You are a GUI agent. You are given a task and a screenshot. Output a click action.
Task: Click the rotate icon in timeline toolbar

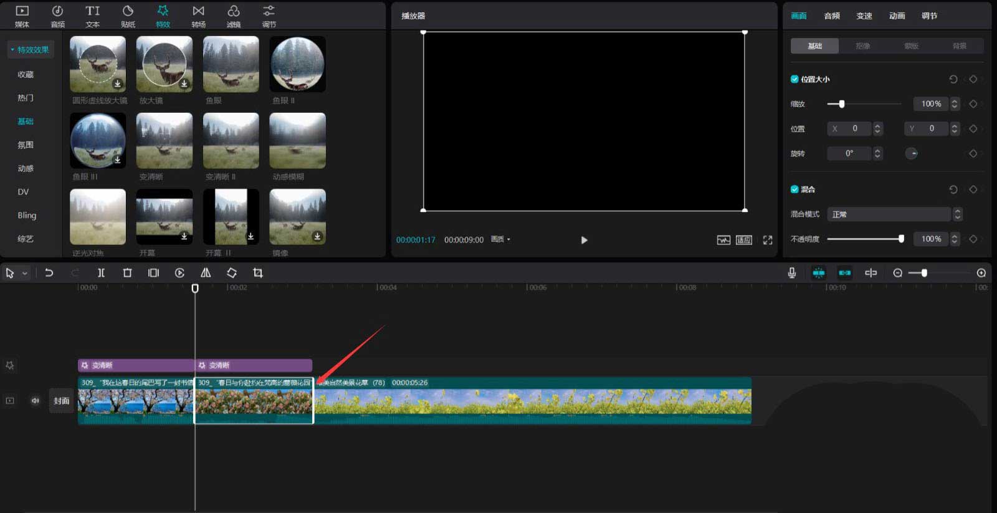pyautogui.click(x=232, y=273)
